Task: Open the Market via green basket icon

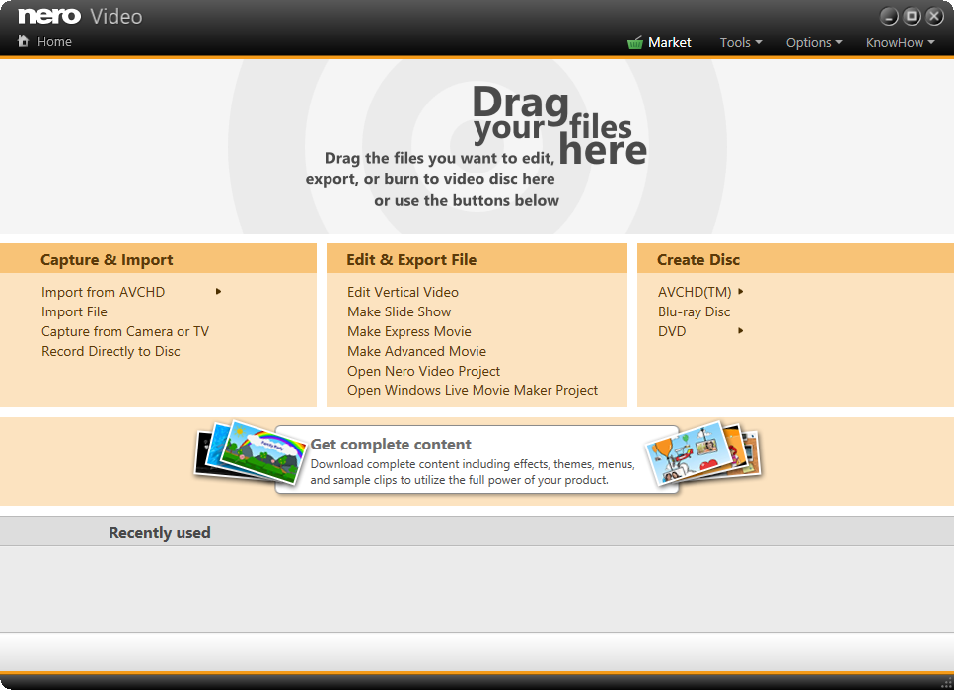Action: pos(634,42)
